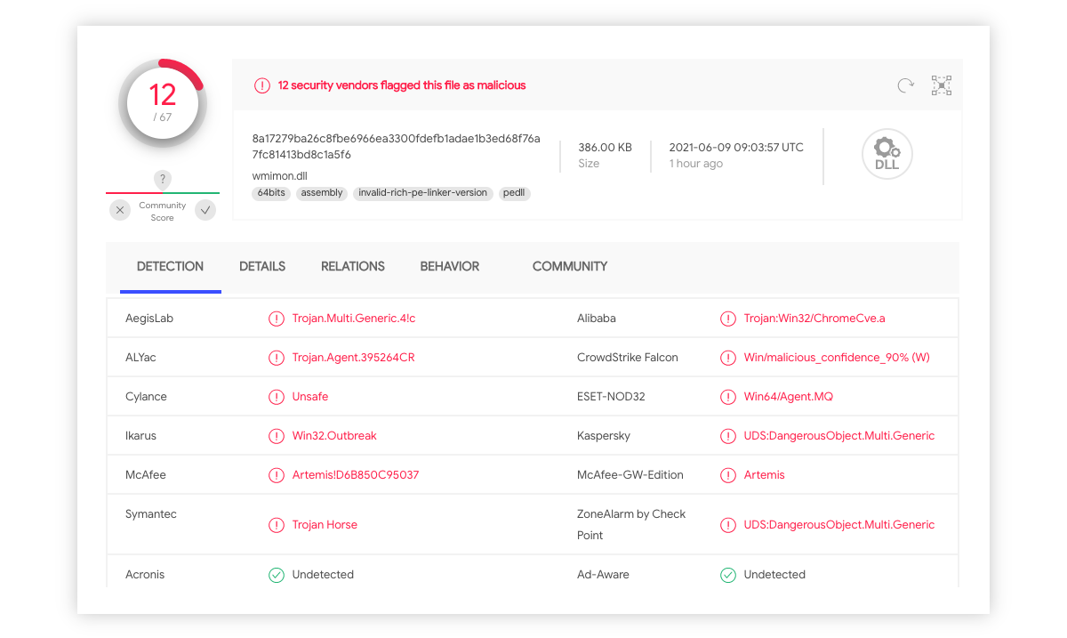
Task: Click the Kaspersky vendor name
Action: [x=604, y=436]
